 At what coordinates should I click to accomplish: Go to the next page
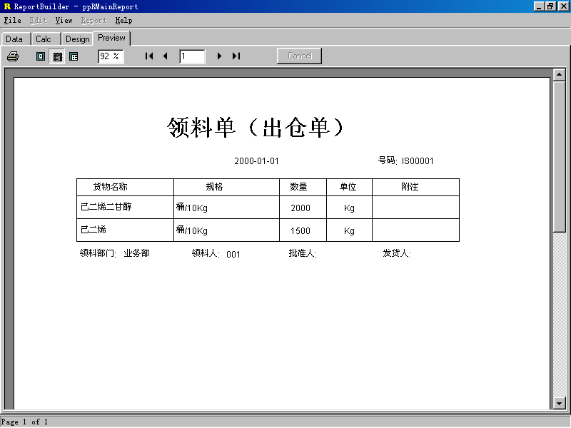point(219,56)
